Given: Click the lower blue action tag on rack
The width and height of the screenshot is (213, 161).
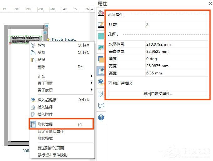Looking at the screenshot, I should (45, 33).
